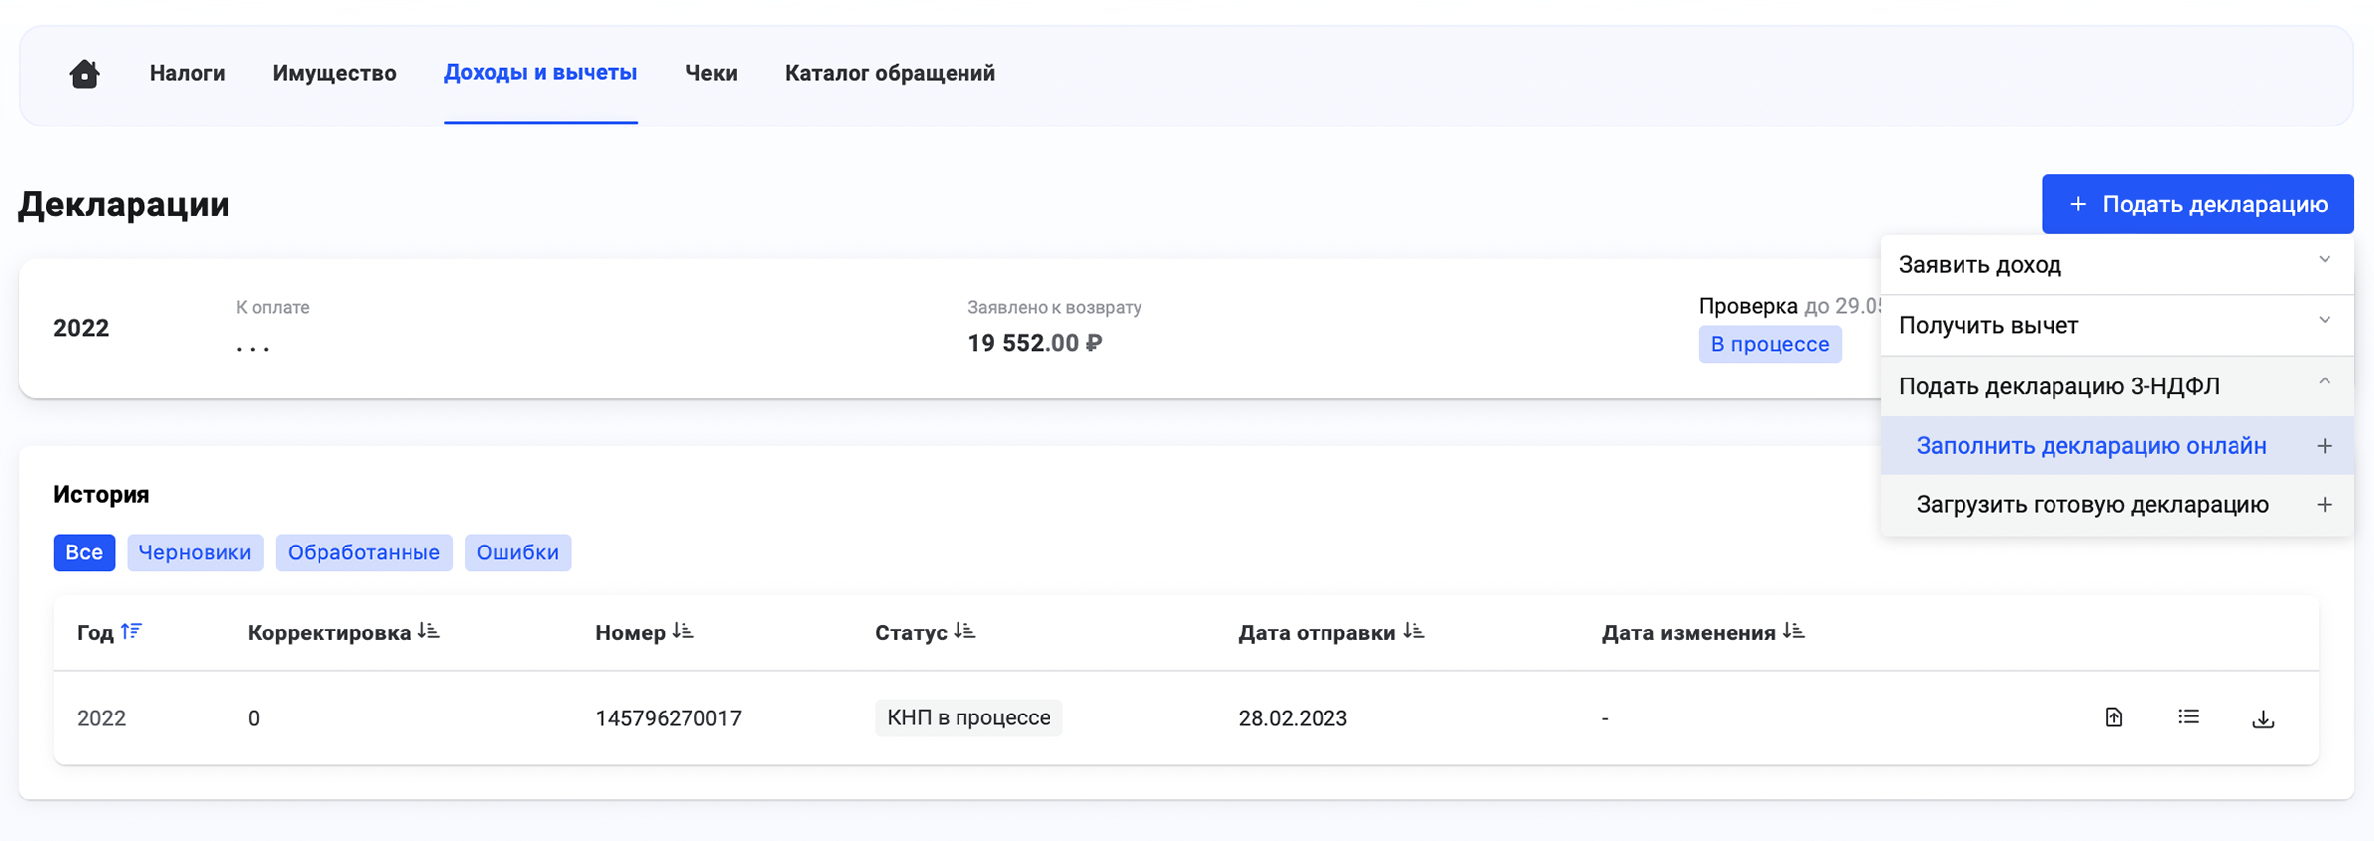Filter history by Черновики
Image resolution: width=2374 pixels, height=841 pixels.
[x=195, y=552]
